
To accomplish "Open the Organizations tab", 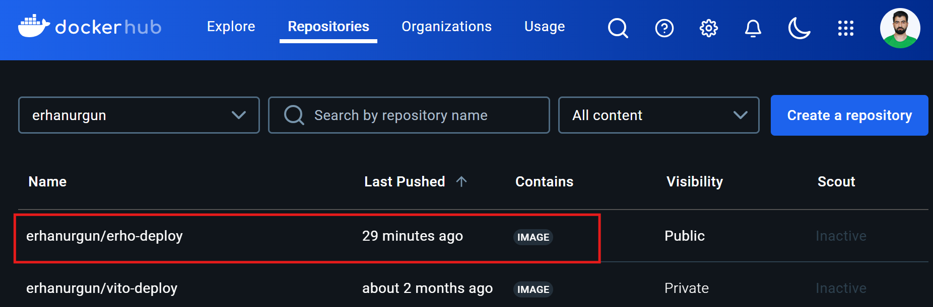I will (446, 26).
